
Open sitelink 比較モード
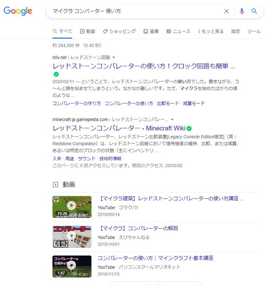click(x=168, y=104)
